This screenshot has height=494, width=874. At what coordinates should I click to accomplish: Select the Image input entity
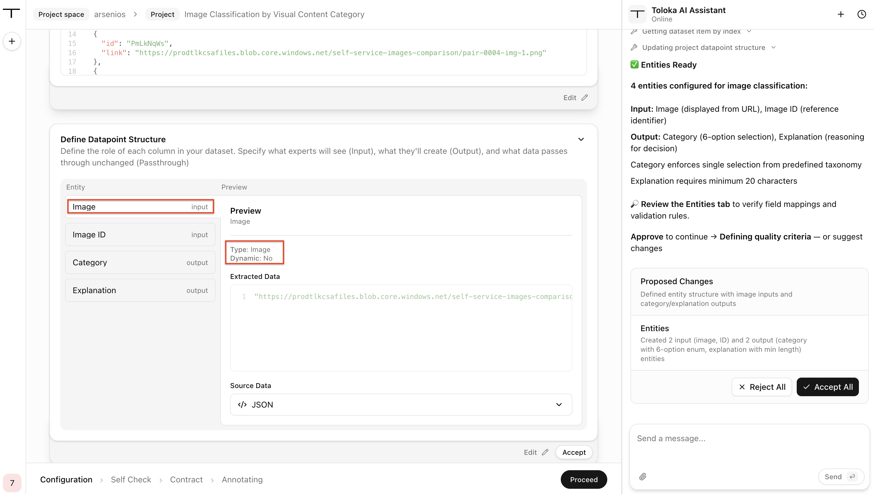click(x=140, y=207)
